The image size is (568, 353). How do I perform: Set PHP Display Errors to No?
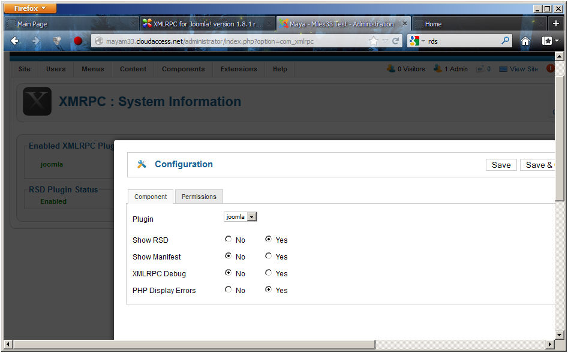[x=228, y=289]
